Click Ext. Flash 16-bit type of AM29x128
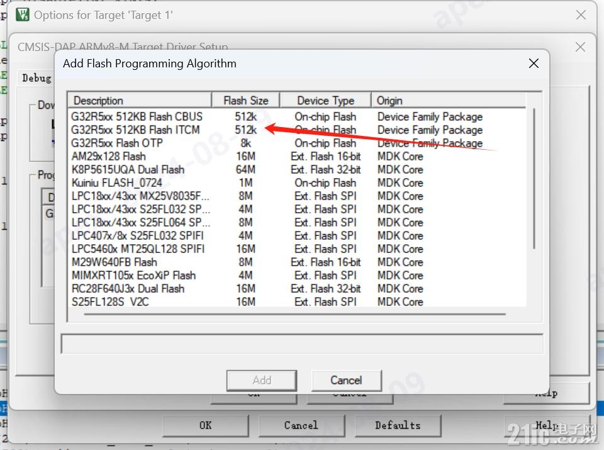Screen dimensions: 604x450 click(325, 157)
